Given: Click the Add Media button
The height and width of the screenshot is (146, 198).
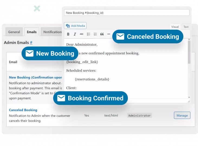Looking at the screenshot, I should click(75, 26).
